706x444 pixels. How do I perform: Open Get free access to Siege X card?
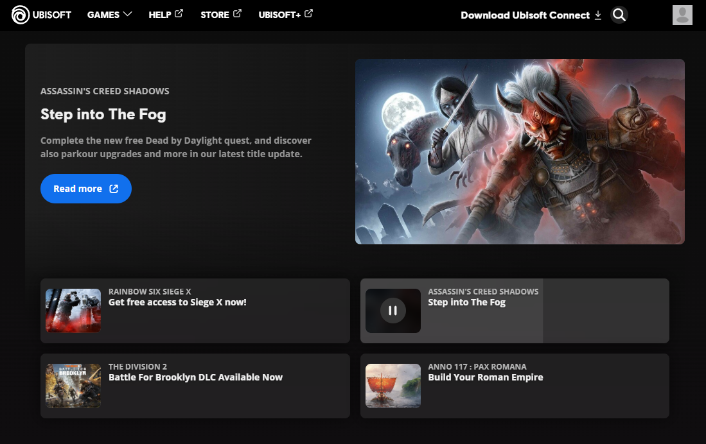click(195, 311)
